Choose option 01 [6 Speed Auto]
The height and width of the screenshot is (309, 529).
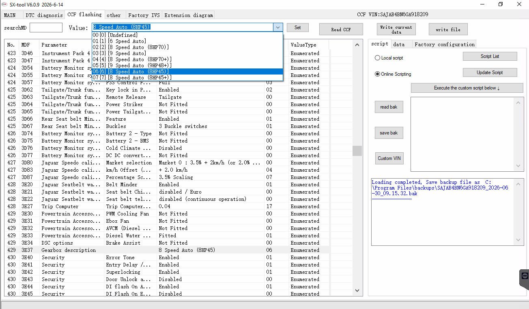point(187,41)
